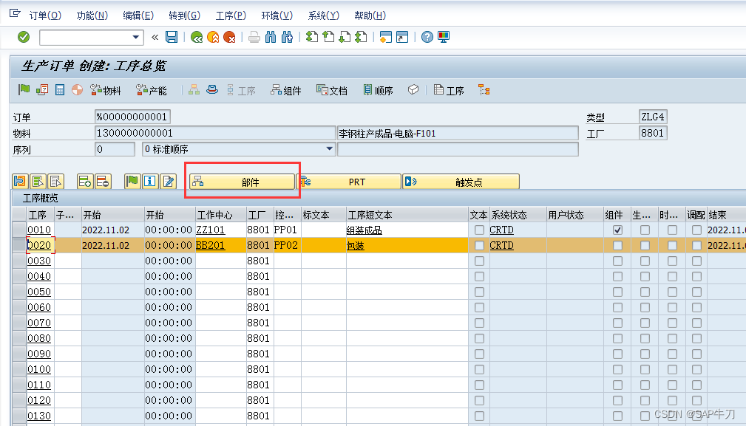
Task: Open the 转到 menu
Action: click(185, 16)
